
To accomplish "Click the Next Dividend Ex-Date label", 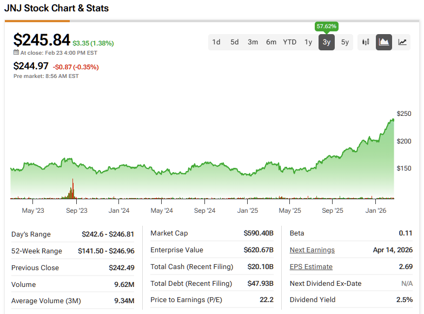I will tap(326, 284).
